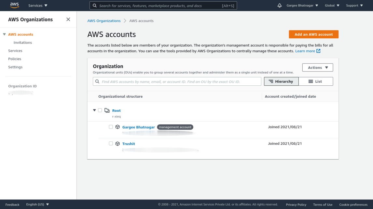This screenshot has width=373, height=209.
Task: Open the Trushit account link
Action: click(129, 144)
